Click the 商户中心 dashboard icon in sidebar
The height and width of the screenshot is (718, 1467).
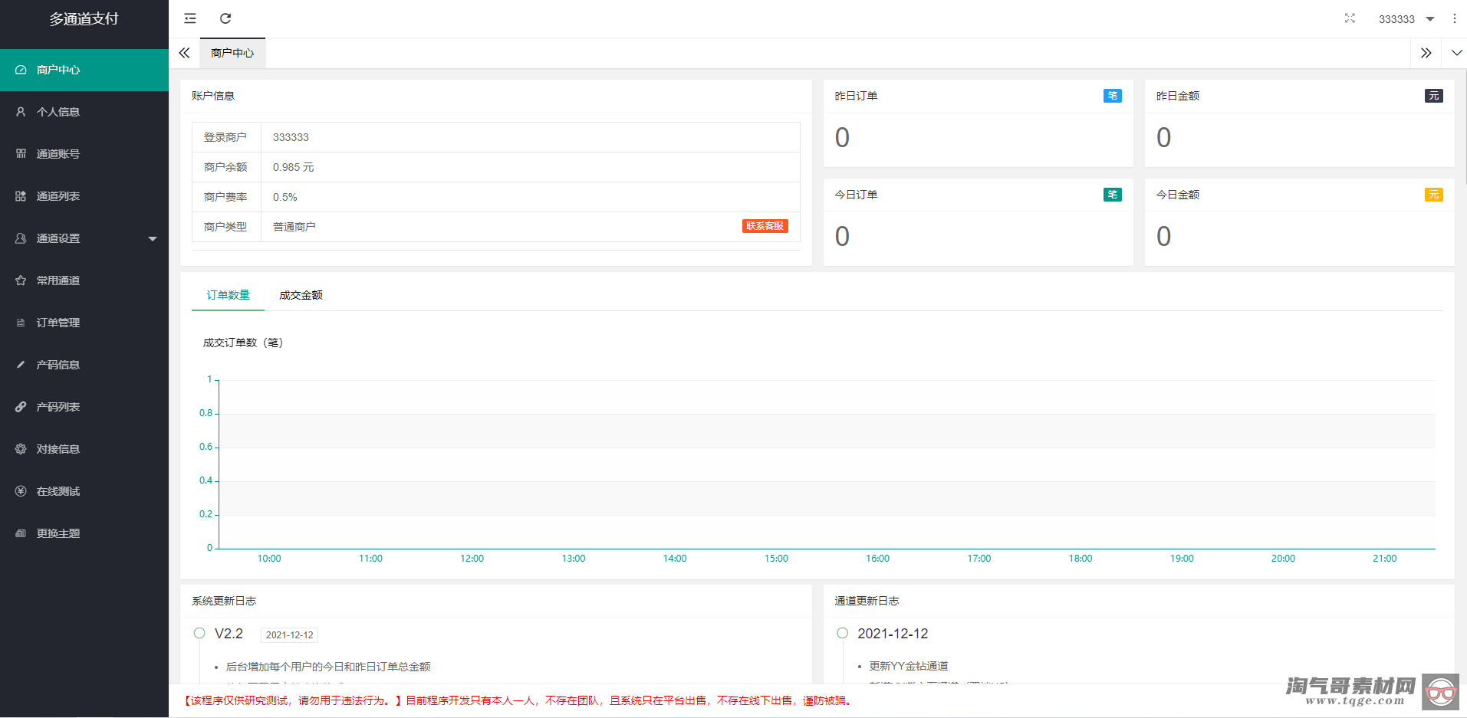(x=21, y=70)
